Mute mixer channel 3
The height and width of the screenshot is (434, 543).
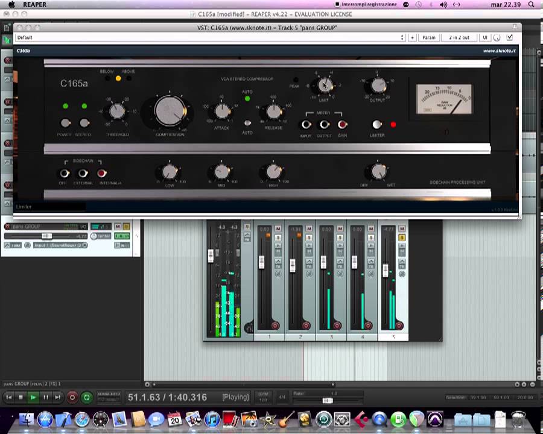tap(340, 229)
